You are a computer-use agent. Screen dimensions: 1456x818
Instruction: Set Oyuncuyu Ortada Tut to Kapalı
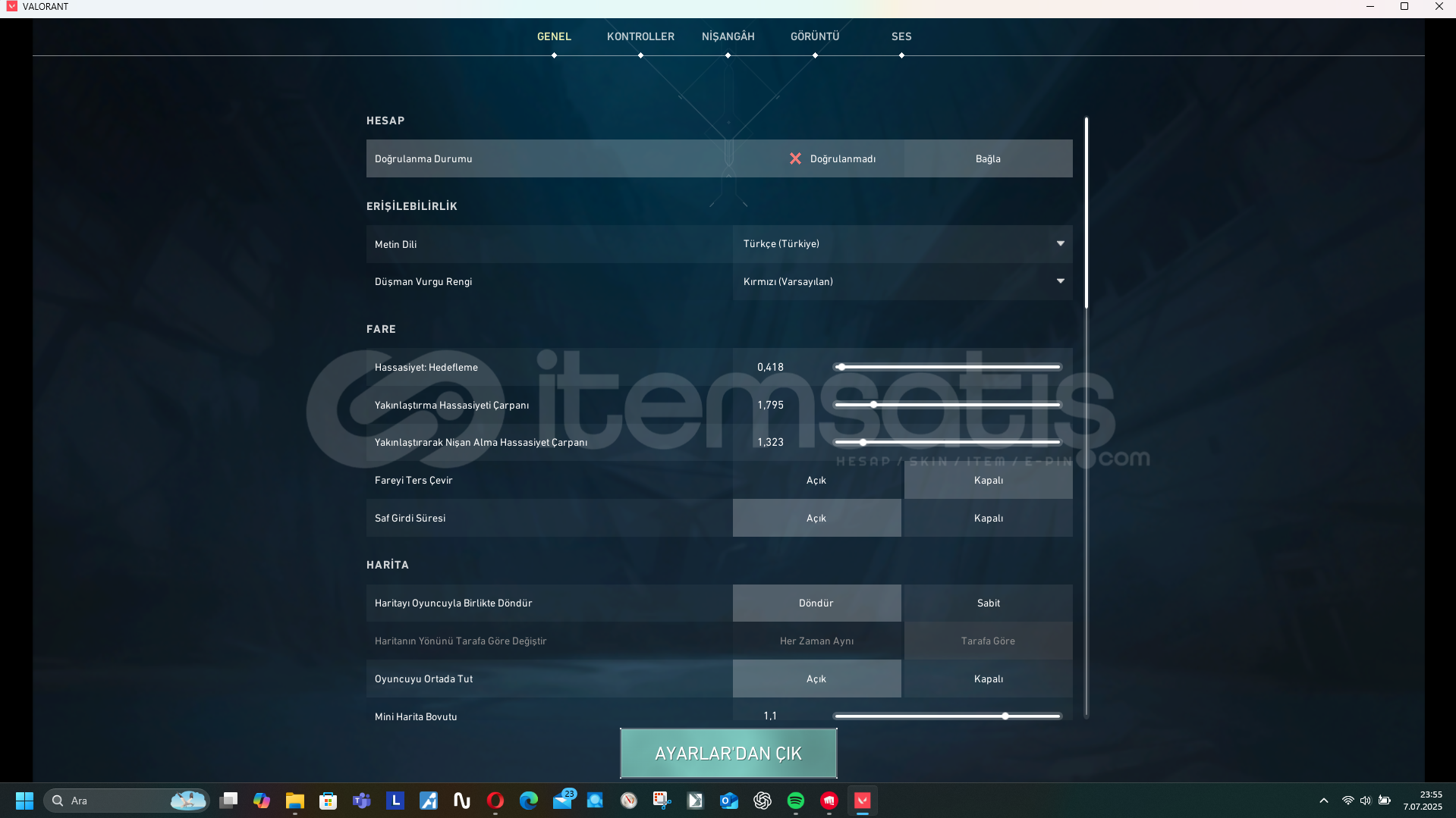tap(989, 679)
